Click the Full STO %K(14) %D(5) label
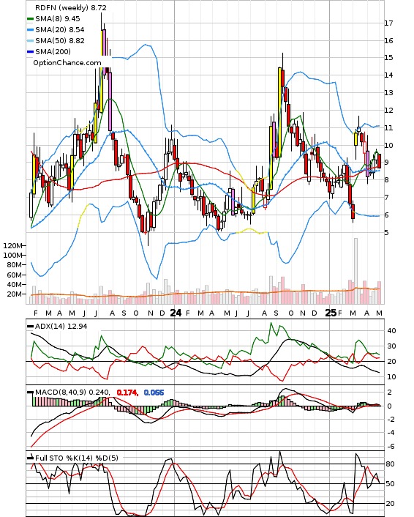Image resolution: width=414 pixels, height=517 pixels. [x=76, y=458]
